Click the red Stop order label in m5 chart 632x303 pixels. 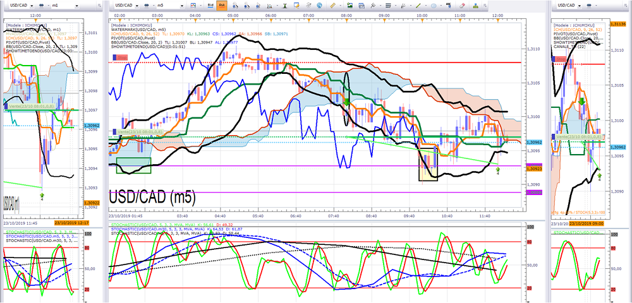coord(119,58)
